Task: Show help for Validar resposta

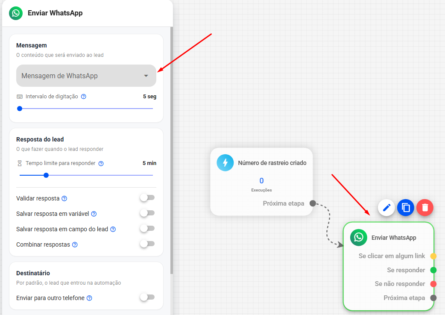Action: [x=64, y=199]
